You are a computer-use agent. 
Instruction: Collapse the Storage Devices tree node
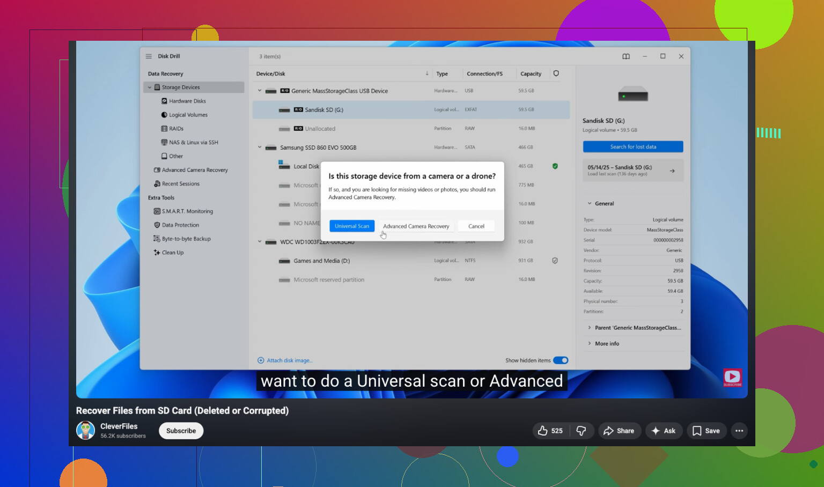[x=150, y=87]
